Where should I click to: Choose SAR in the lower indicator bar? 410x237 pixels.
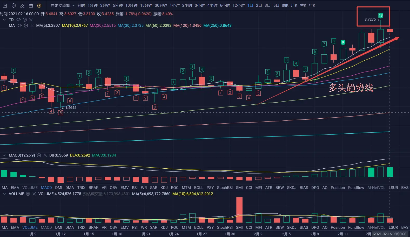pyautogui.click(x=154, y=227)
